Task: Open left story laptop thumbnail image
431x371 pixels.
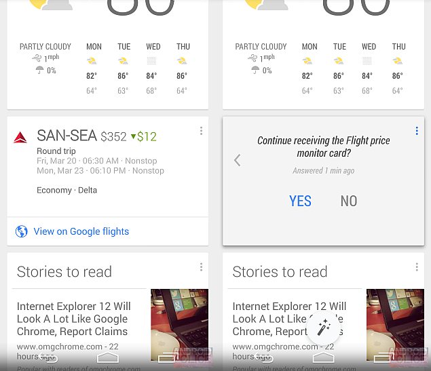Action: pyautogui.click(x=179, y=325)
